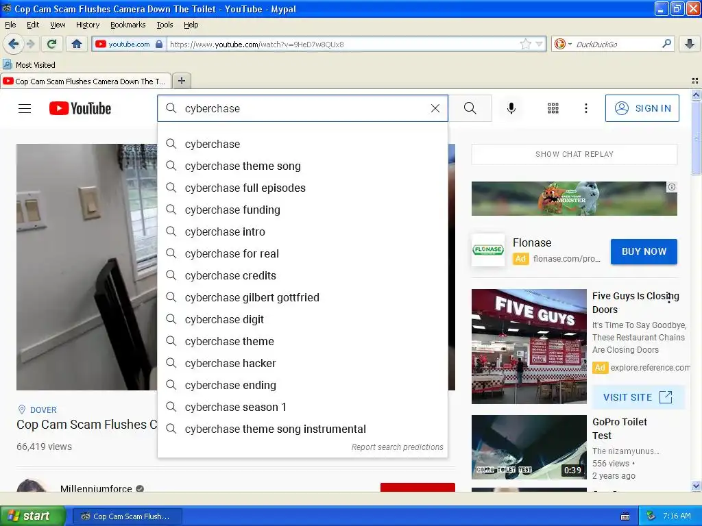Choose the suggestion 'cyberchase full episodes'
Image resolution: width=702 pixels, height=526 pixels.
(302, 188)
